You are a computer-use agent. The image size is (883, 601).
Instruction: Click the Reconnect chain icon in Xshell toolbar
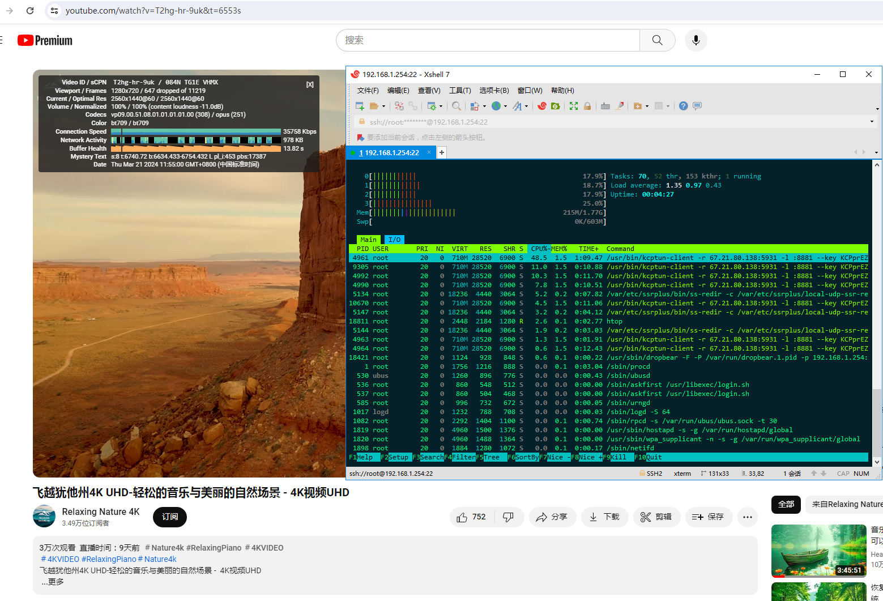[x=413, y=106]
